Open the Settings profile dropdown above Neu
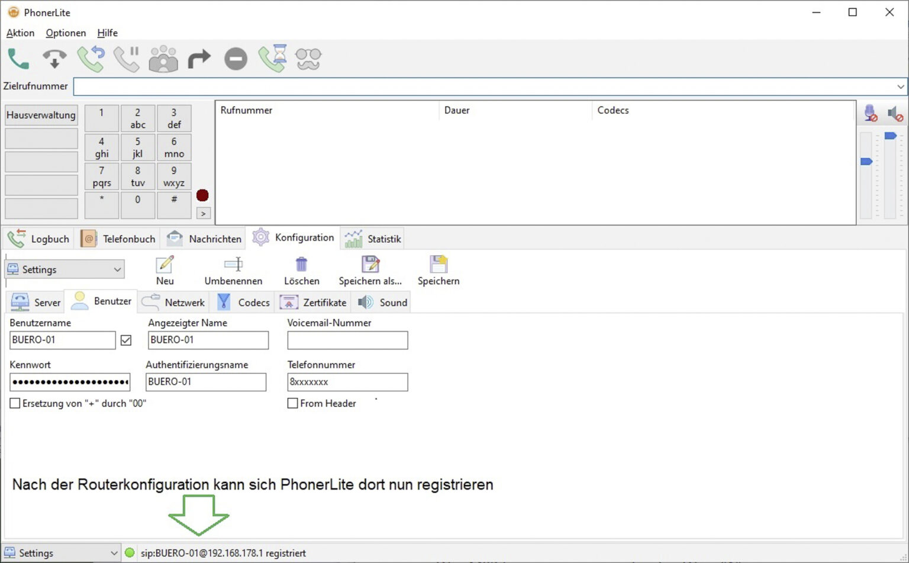Viewport: 909px width, 563px height. (117, 269)
